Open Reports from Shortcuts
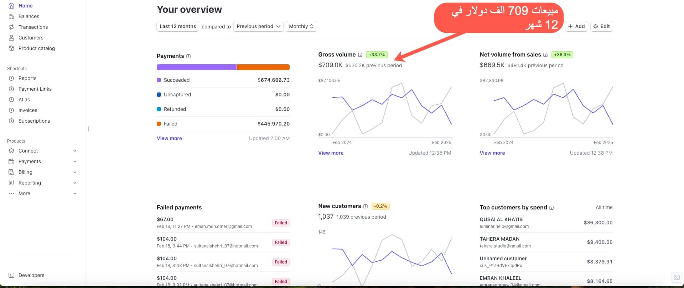The image size is (684, 288). [27, 78]
